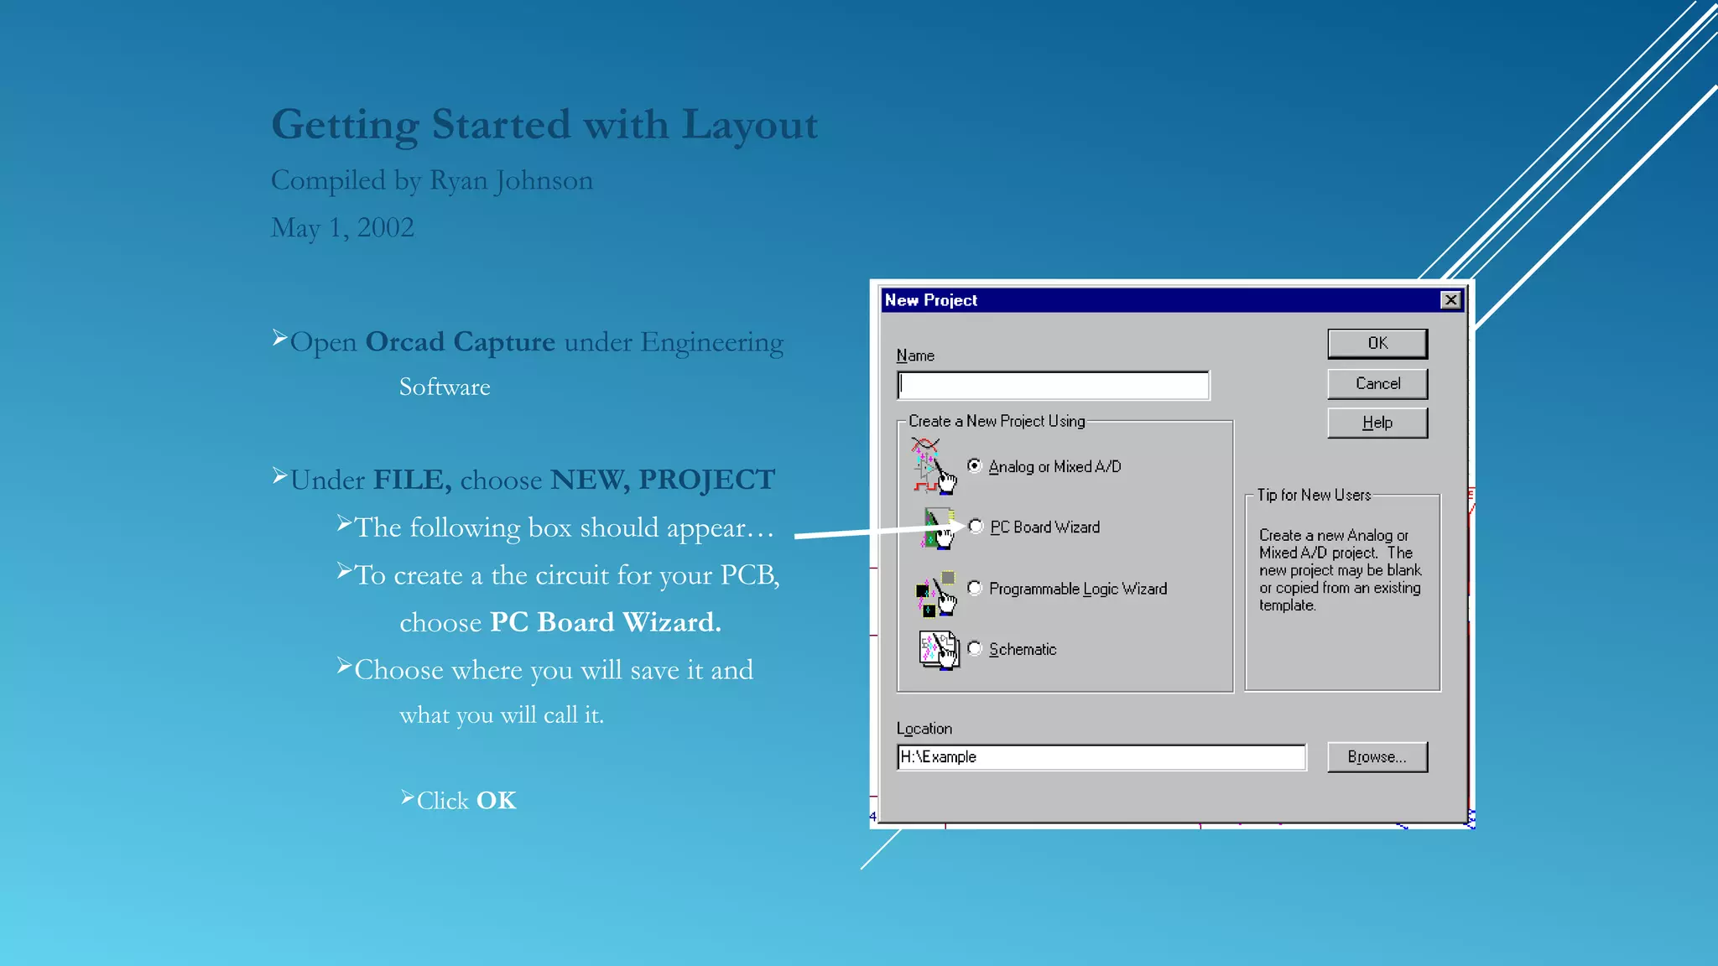1718x966 pixels.
Task: Cancel the New Project dialog
Action: pyautogui.click(x=1377, y=383)
